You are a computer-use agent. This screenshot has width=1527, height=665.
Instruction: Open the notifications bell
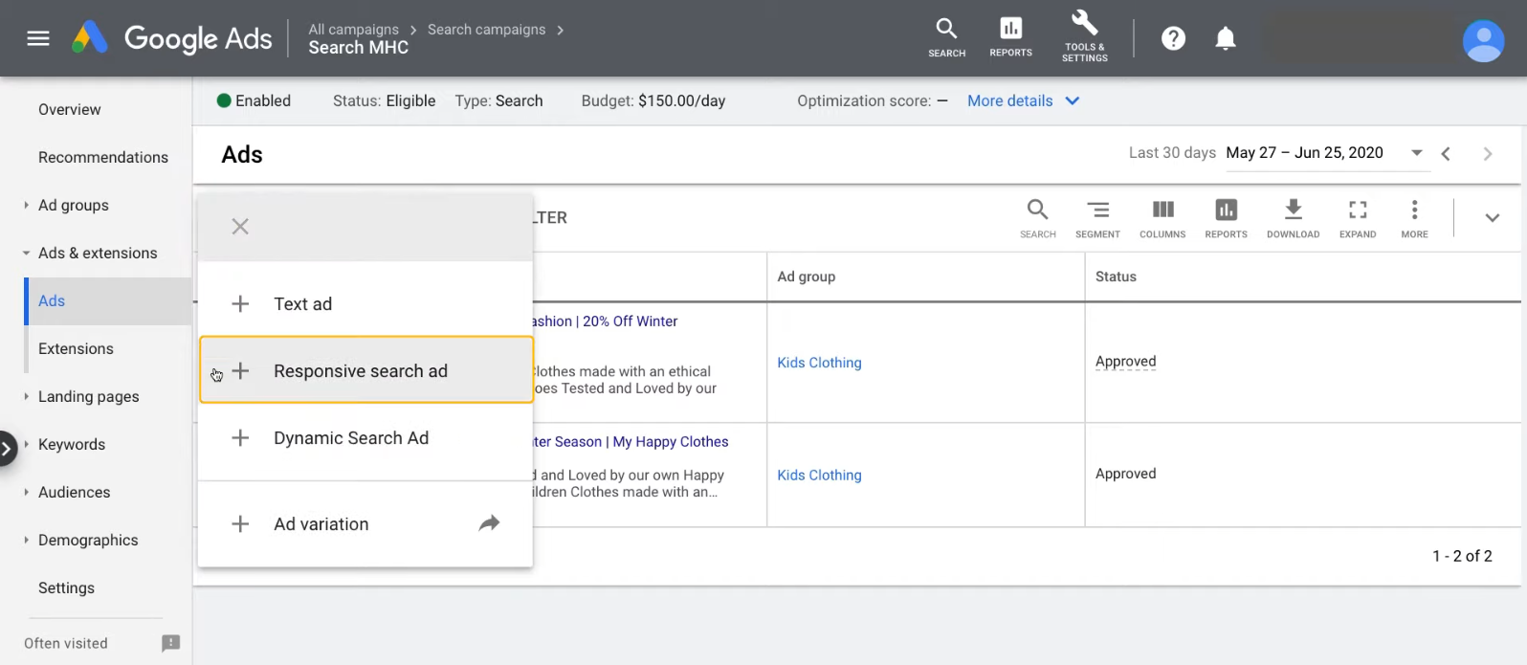tap(1225, 38)
